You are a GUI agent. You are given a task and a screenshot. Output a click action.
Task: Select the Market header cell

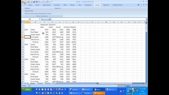point(73,27)
